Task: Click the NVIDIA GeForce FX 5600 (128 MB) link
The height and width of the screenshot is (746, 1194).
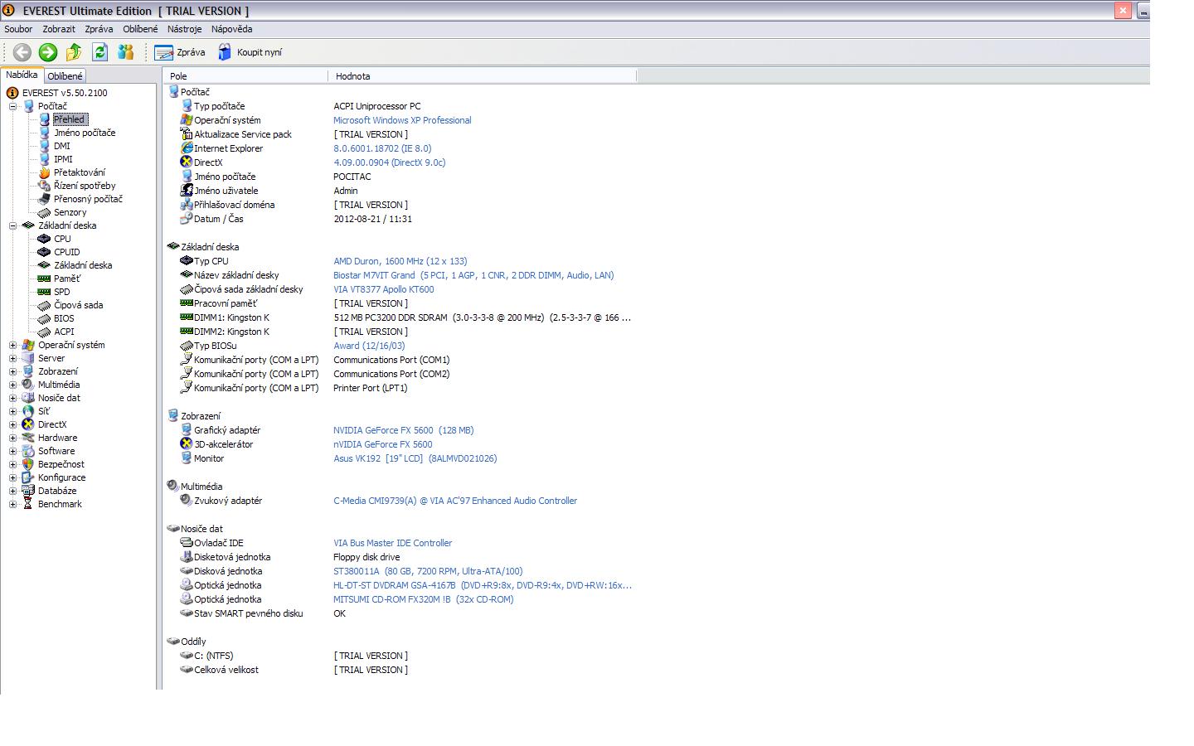Action: [x=403, y=430]
